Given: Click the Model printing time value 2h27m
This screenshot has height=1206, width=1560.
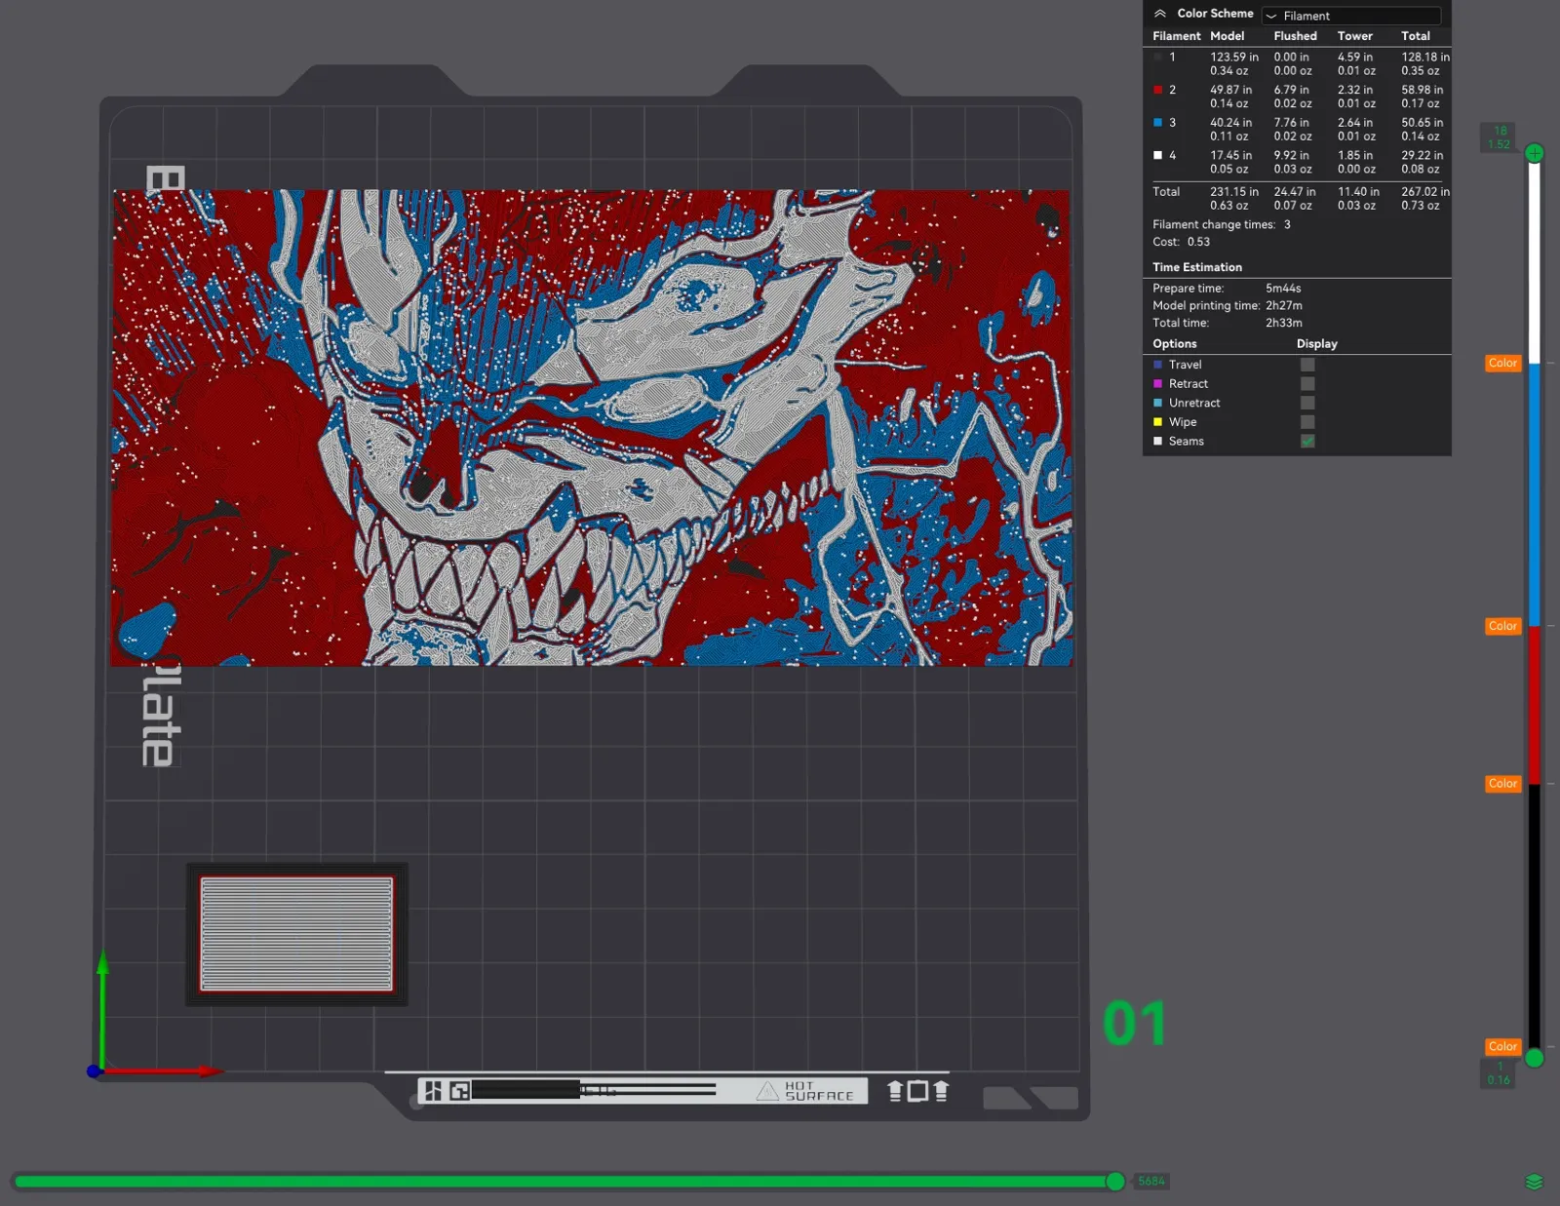Looking at the screenshot, I should [1283, 306].
